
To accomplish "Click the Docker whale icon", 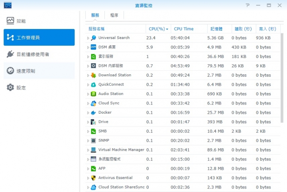I will 93,112.
